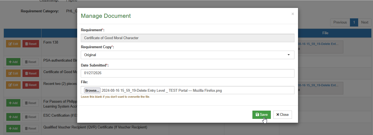Click the overwrite file hint text
The width and height of the screenshot is (373, 135).
[115, 97]
